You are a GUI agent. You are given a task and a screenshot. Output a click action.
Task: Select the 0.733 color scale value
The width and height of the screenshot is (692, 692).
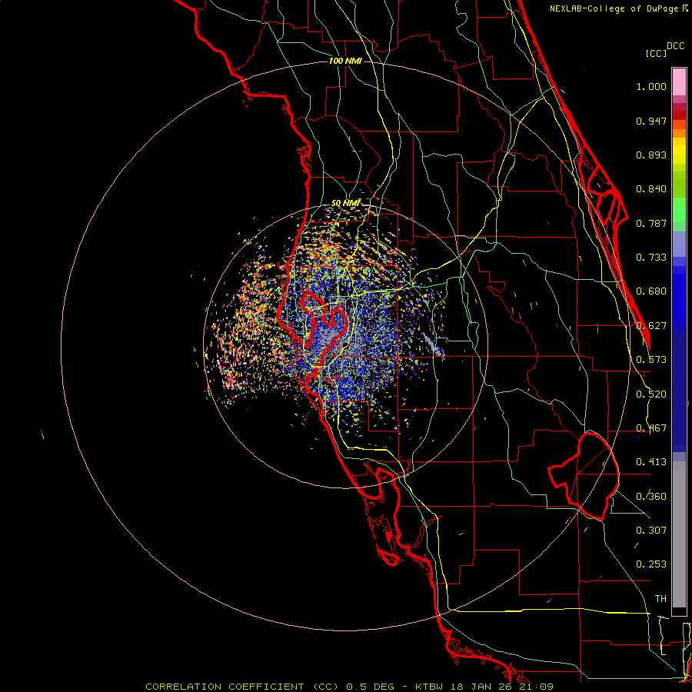click(651, 258)
